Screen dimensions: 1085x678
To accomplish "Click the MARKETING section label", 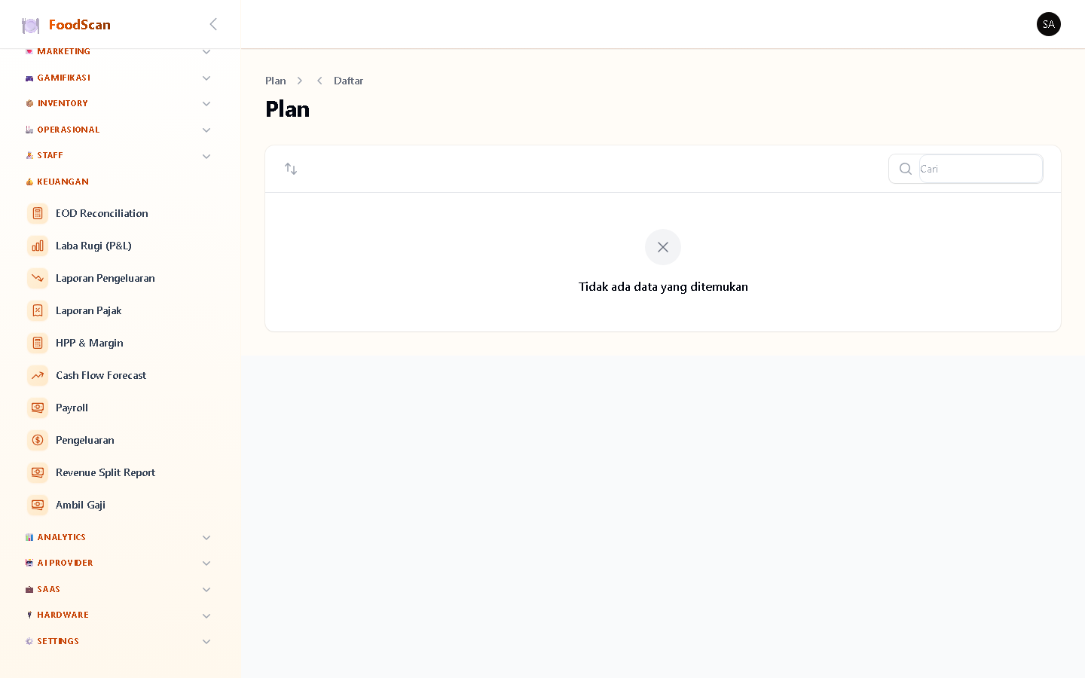I will coord(63,51).
